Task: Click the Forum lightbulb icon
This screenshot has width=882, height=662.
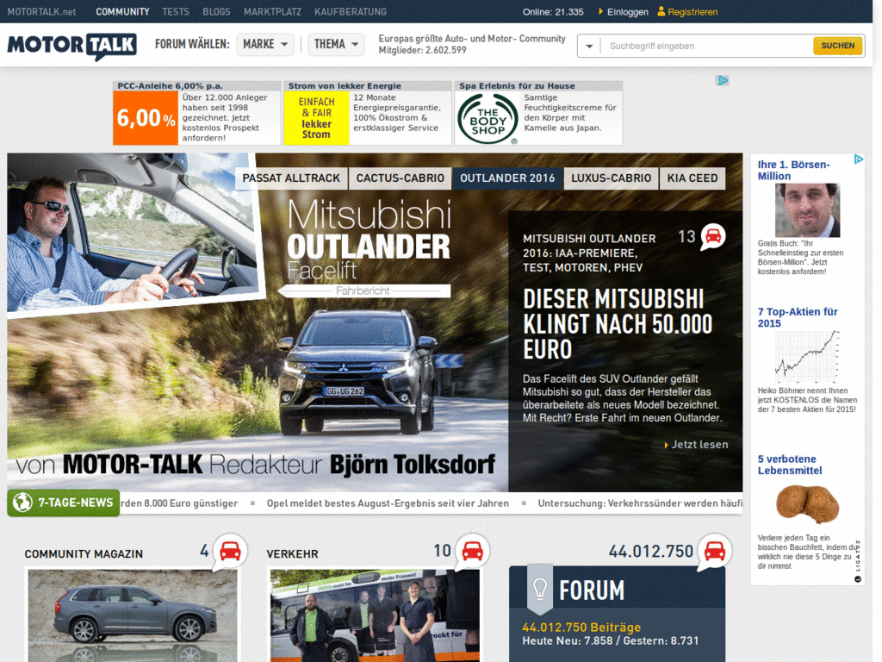Action: 540,589
